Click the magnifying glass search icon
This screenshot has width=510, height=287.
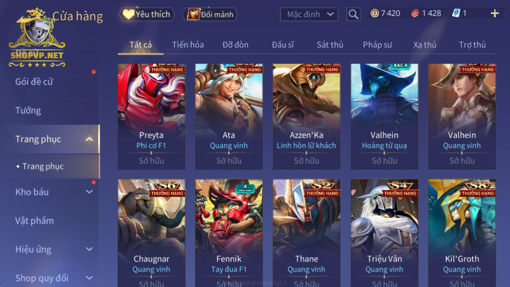click(x=353, y=14)
